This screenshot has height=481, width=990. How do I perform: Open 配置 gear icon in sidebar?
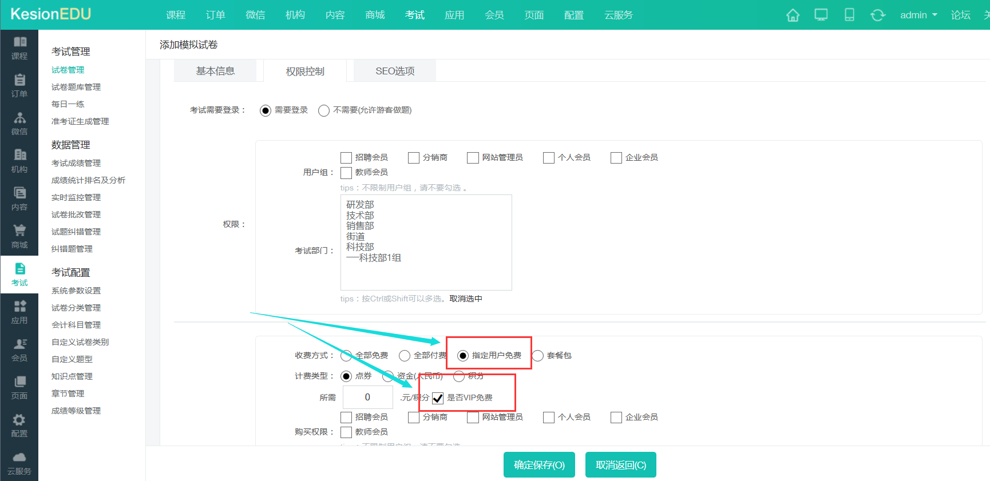(19, 426)
